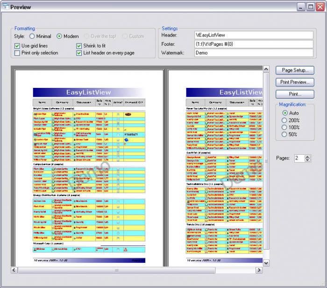Click the Print... button
The height and width of the screenshot is (288, 327).
[x=295, y=94]
